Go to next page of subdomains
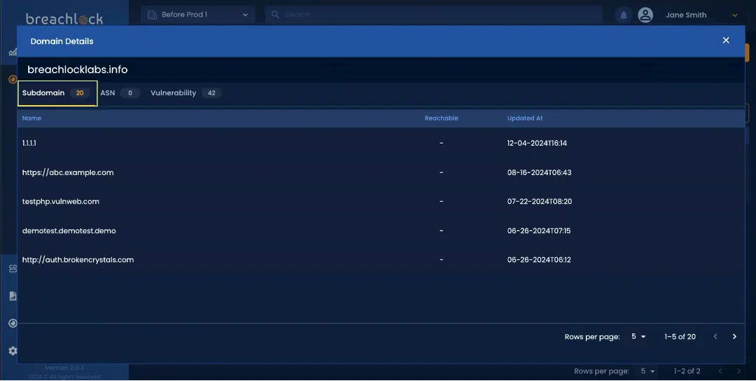The image size is (756, 381). 734,337
